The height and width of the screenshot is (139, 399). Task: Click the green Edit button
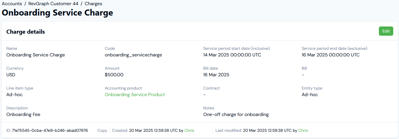pos(386,31)
